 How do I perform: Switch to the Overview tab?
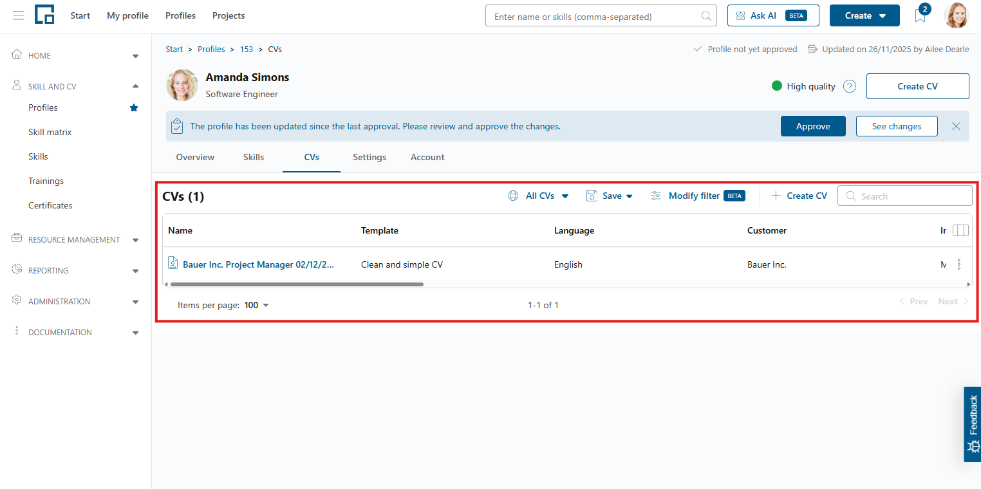point(195,157)
